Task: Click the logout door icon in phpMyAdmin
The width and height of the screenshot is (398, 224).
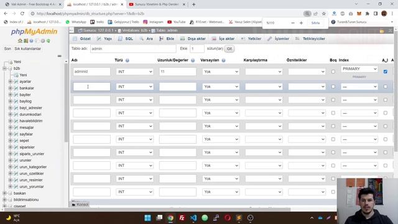Action: click(25, 40)
